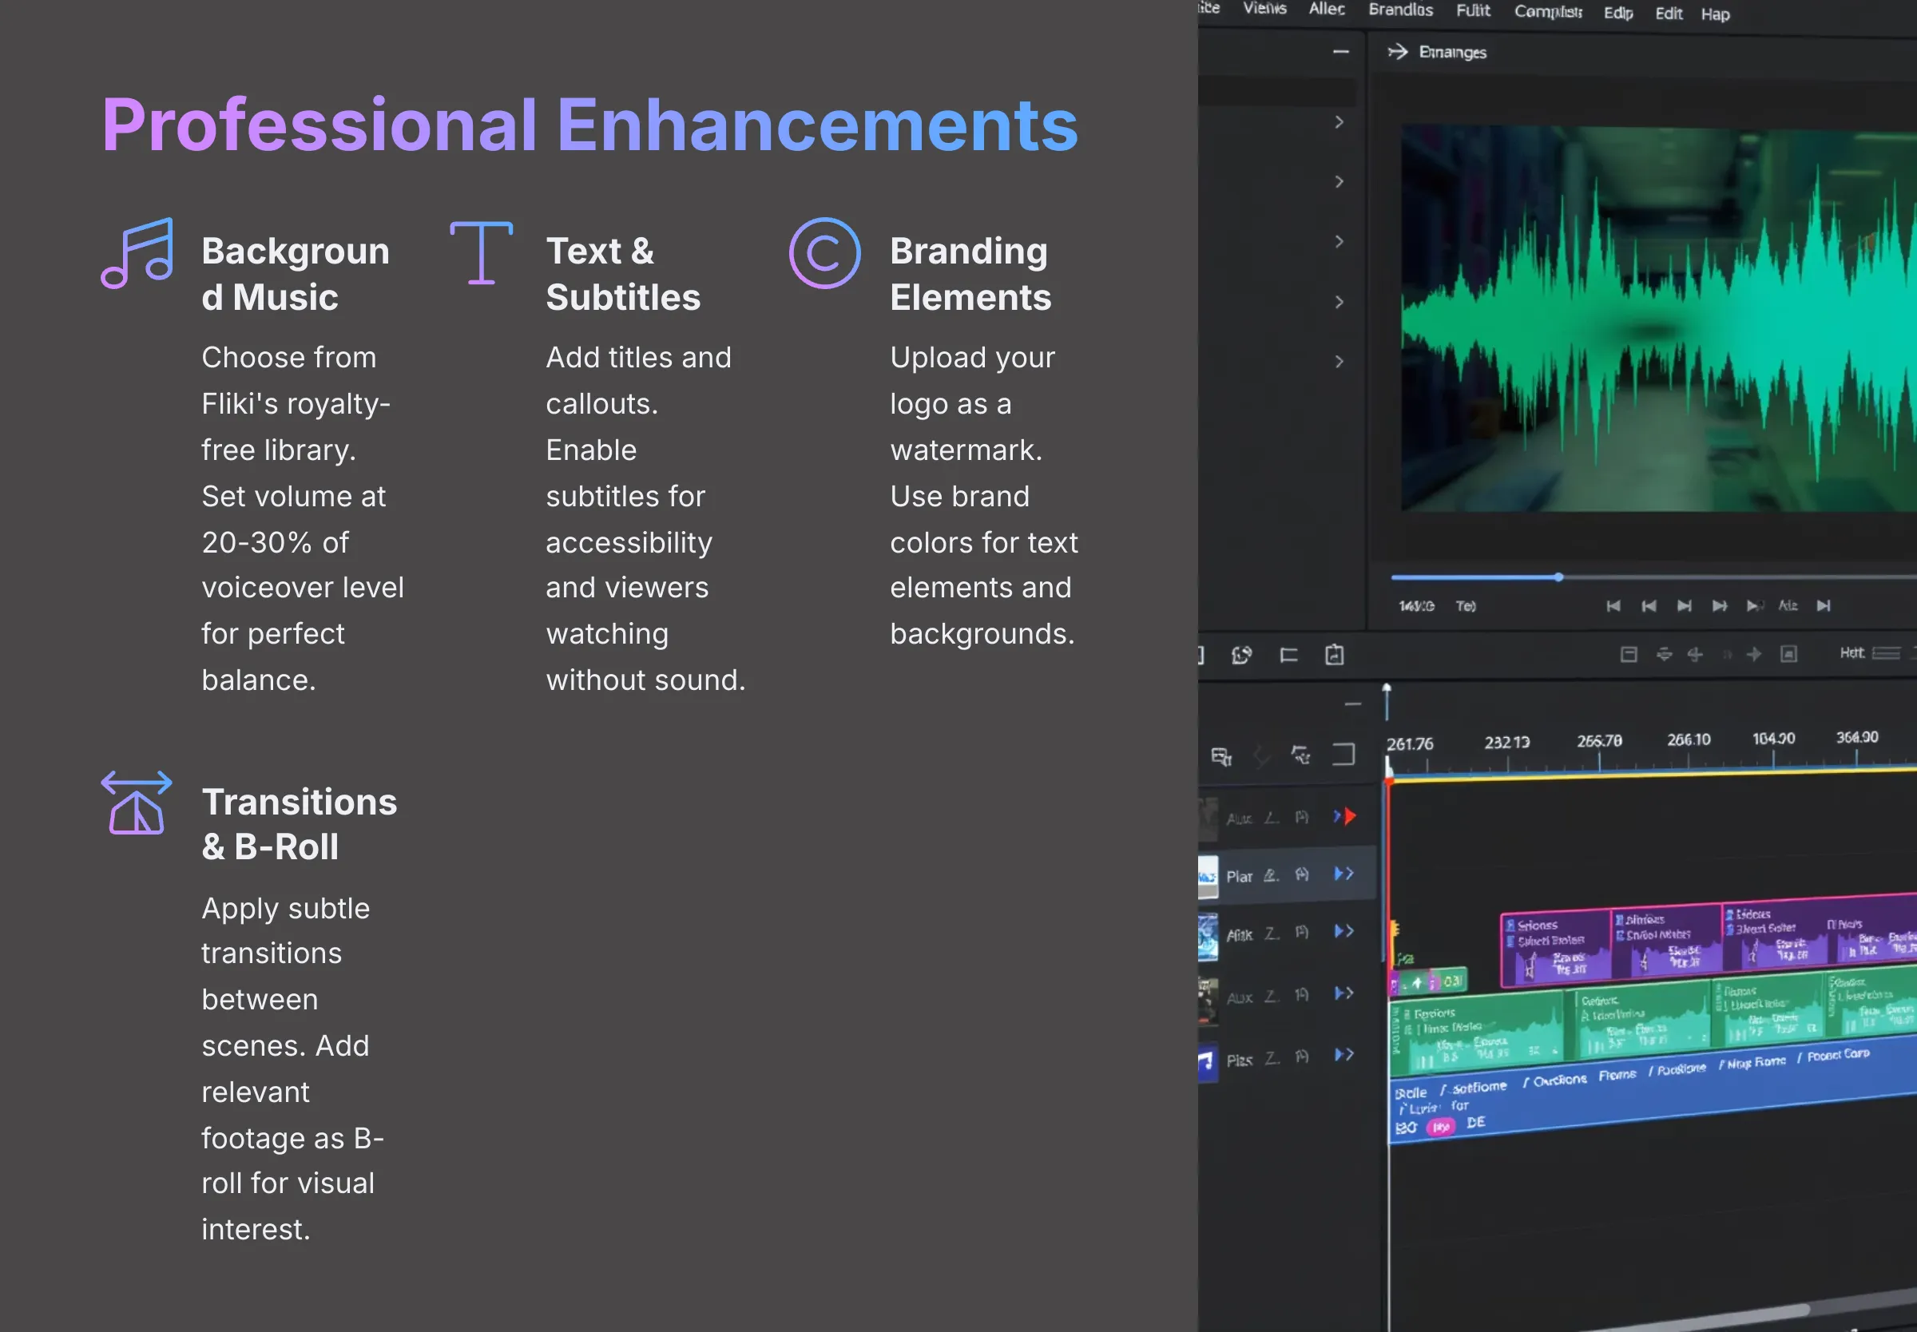This screenshot has width=1917, height=1332.
Task: Click the 266.70 mark on the timeline ruler
Action: pos(1599,741)
